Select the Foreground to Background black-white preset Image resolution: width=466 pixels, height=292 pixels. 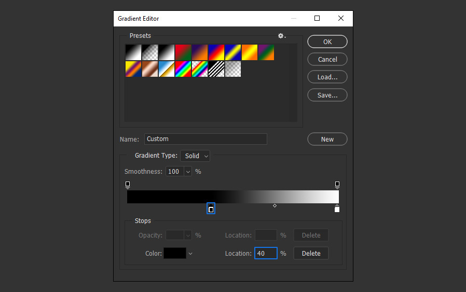click(133, 52)
